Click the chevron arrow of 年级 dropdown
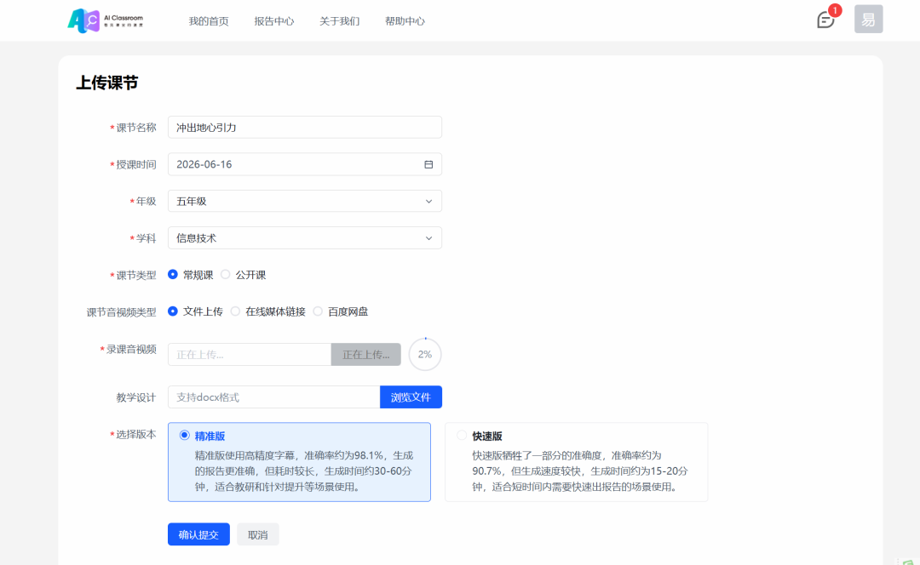 (x=428, y=202)
